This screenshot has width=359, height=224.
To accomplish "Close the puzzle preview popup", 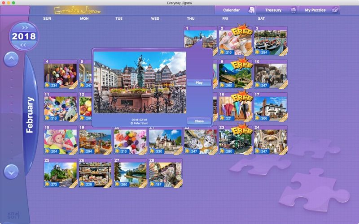I will coord(199,121).
